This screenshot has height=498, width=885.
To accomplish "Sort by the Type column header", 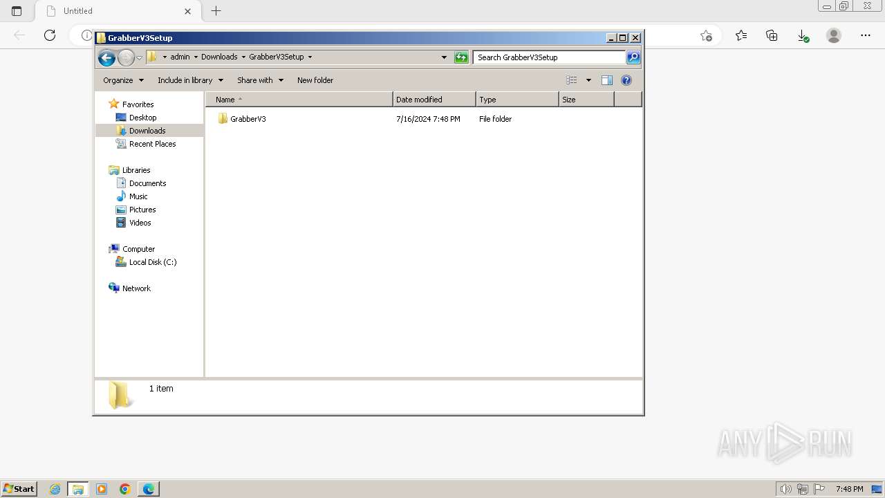I will point(517,100).
